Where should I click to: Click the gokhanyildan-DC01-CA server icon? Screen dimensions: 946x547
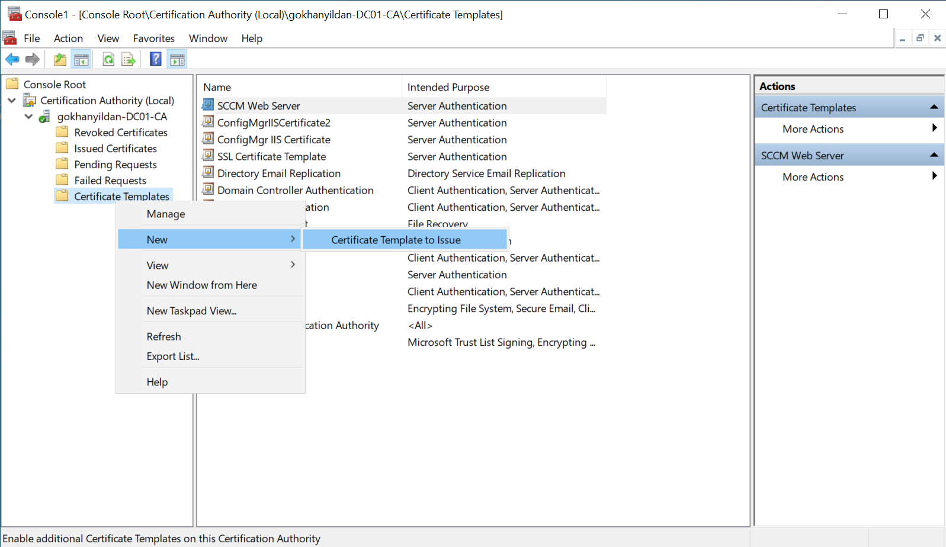(45, 117)
